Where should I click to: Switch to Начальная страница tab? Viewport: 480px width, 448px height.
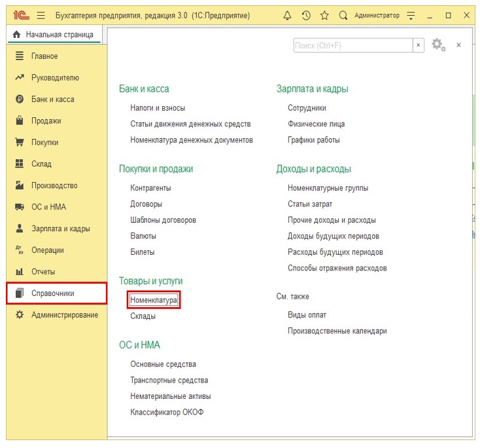click(x=54, y=35)
